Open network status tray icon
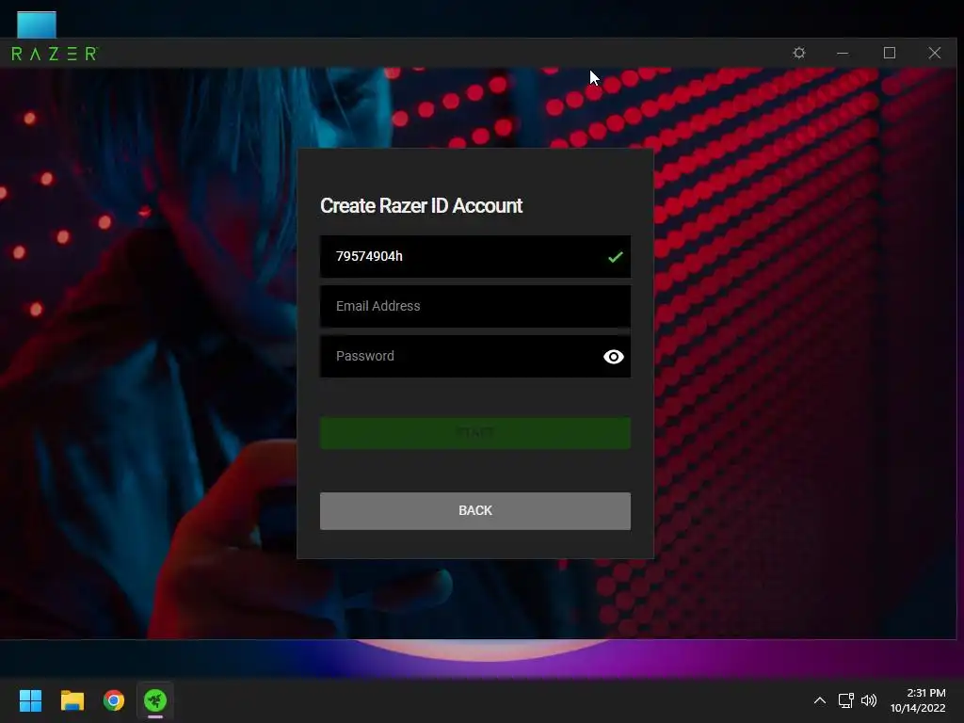Screen dimensions: 964x723 [x=846, y=700]
